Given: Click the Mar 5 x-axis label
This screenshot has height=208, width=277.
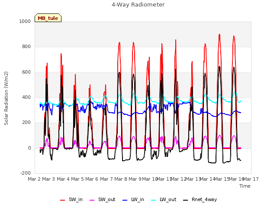Looking at the screenshot, I should pos(77,179).
